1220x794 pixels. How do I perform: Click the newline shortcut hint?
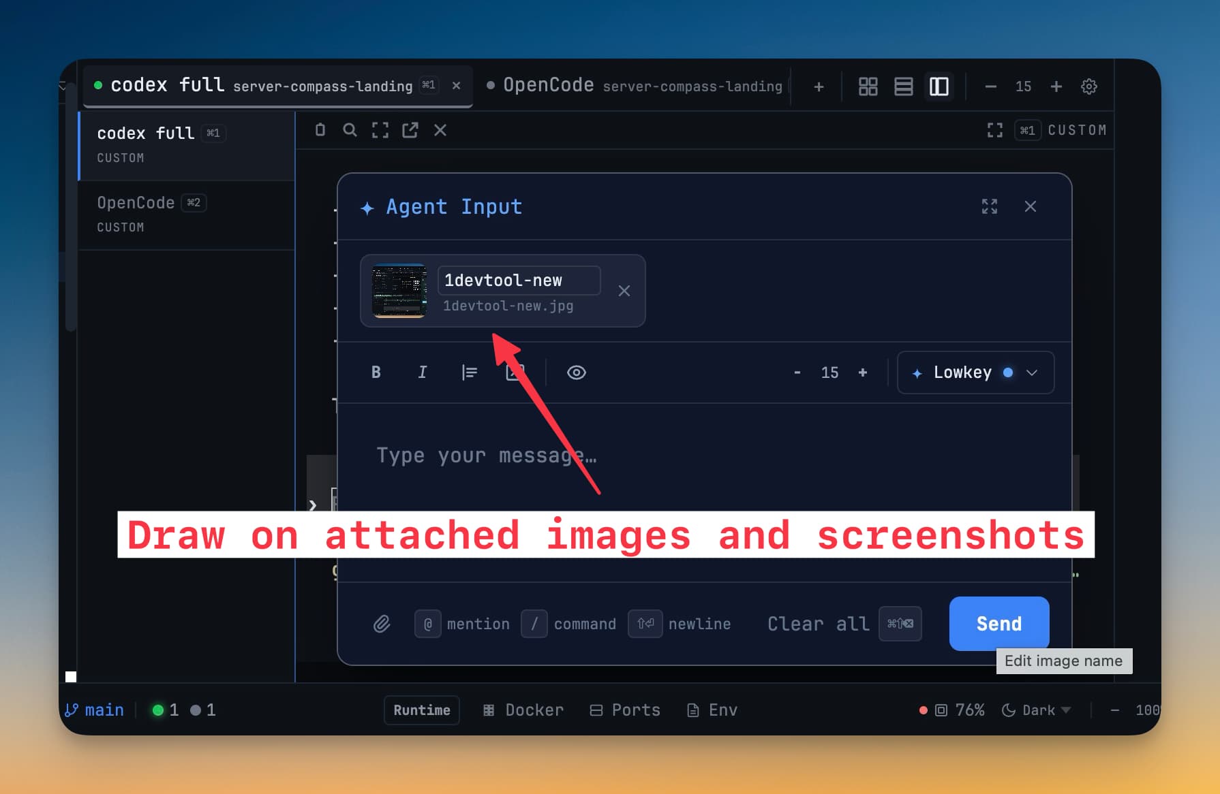coord(680,624)
